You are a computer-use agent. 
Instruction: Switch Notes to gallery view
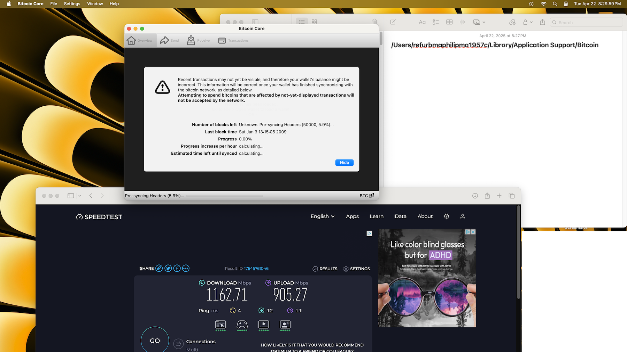click(314, 22)
